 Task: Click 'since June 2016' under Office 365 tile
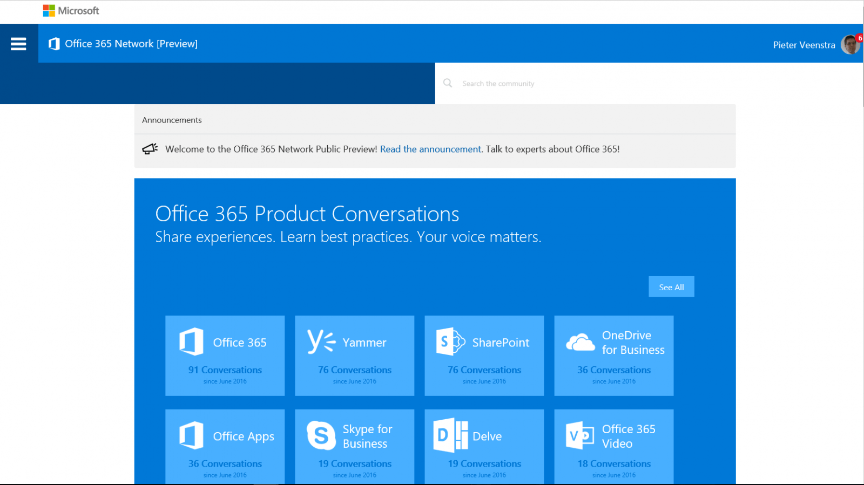tap(225, 381)
